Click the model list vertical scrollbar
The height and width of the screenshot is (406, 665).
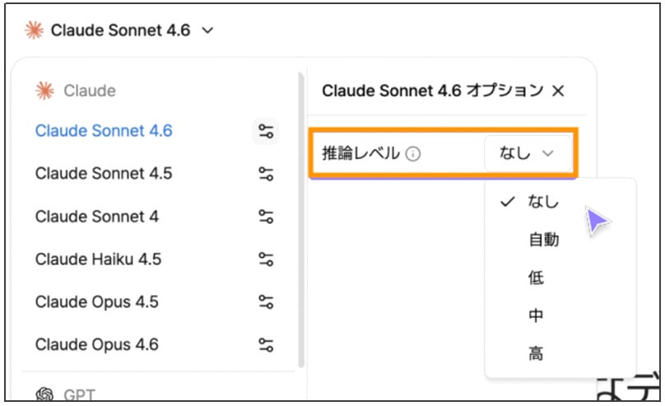[300, 222]
